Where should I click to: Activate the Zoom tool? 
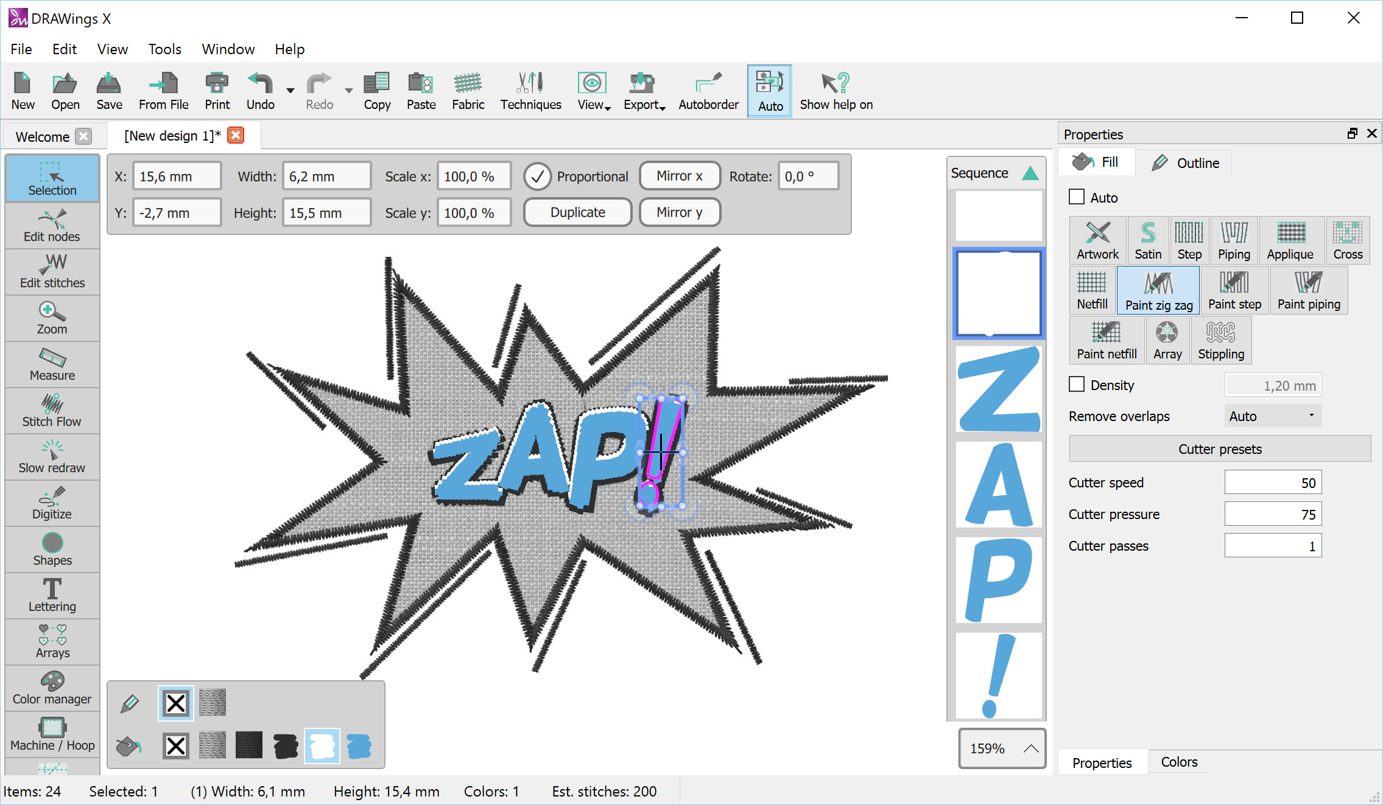[52, 318]
